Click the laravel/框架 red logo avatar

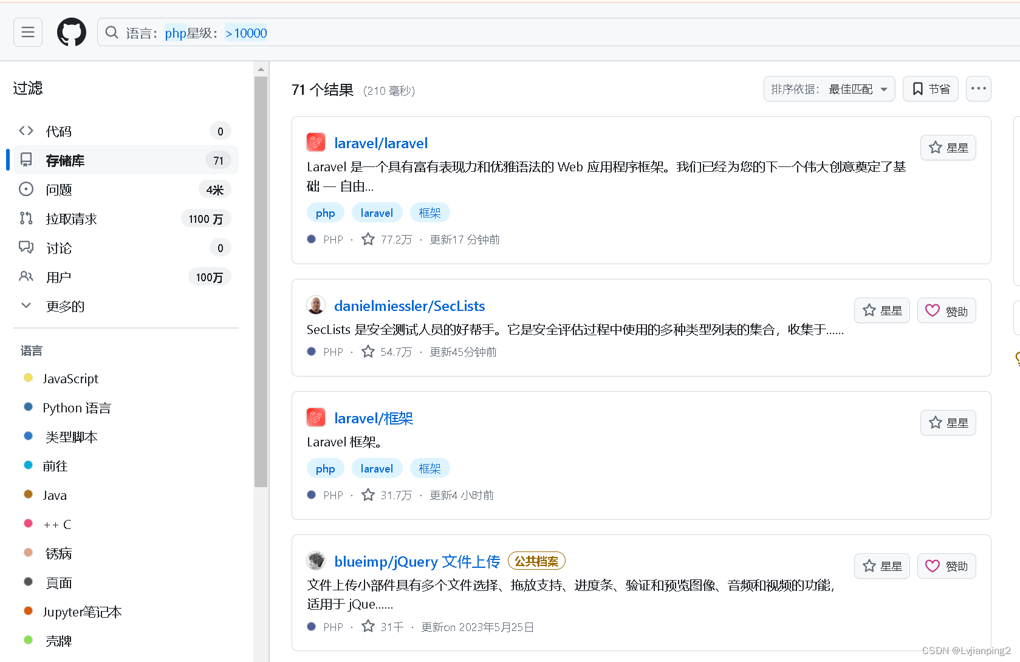click(316, 417)
